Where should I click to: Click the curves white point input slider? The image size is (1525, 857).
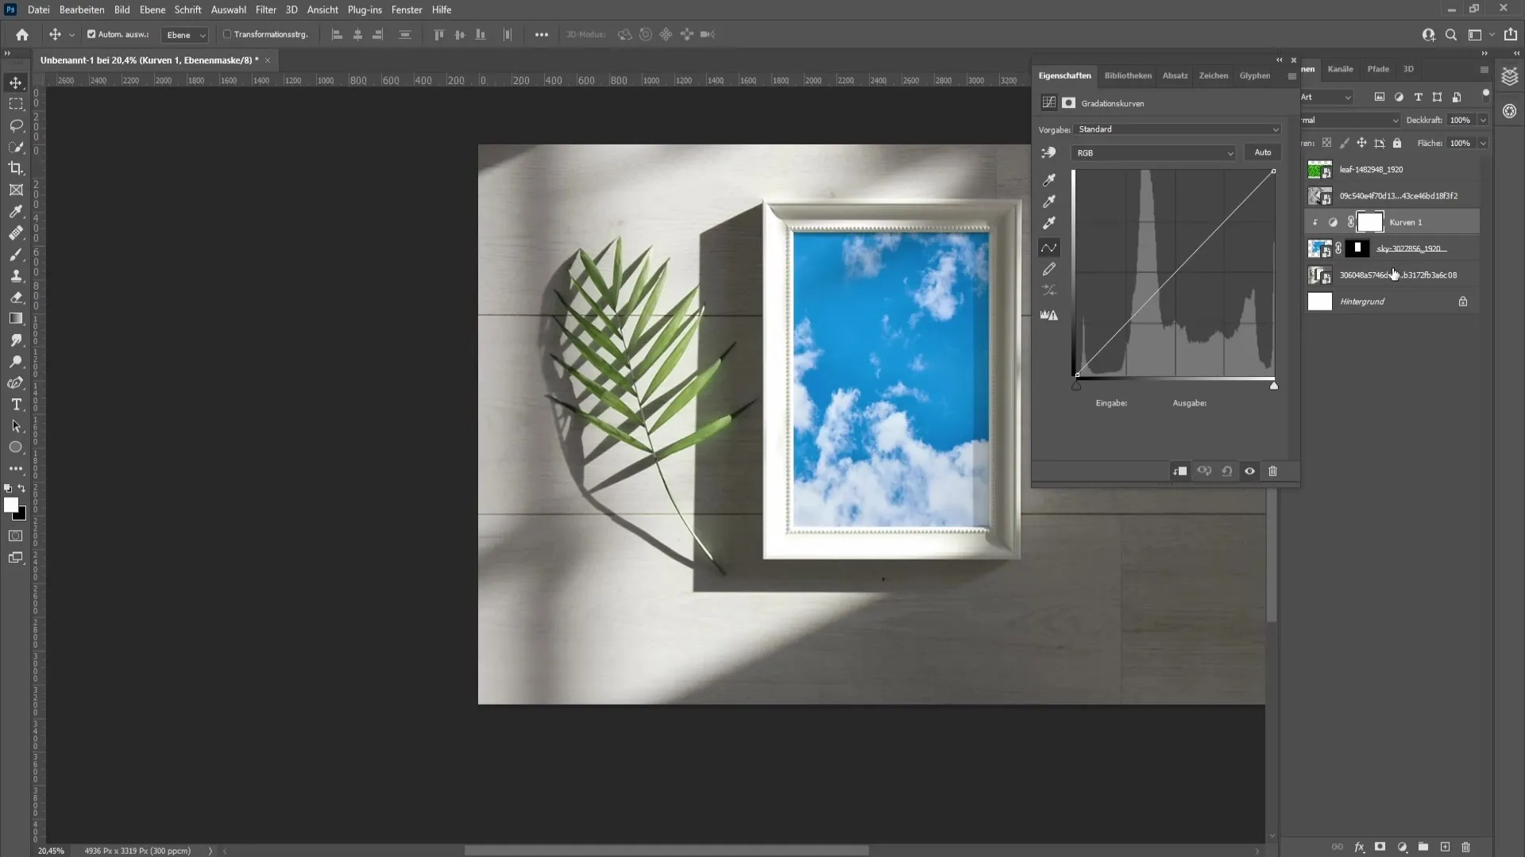1274,386
